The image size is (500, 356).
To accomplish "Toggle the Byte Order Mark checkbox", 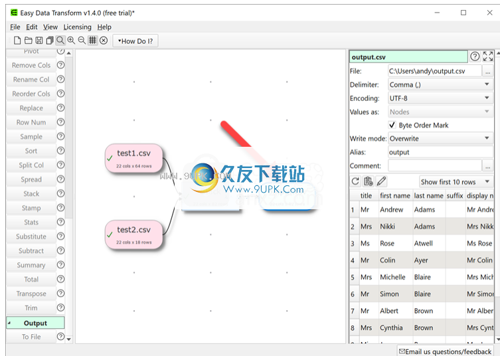I will coord(392,125).
